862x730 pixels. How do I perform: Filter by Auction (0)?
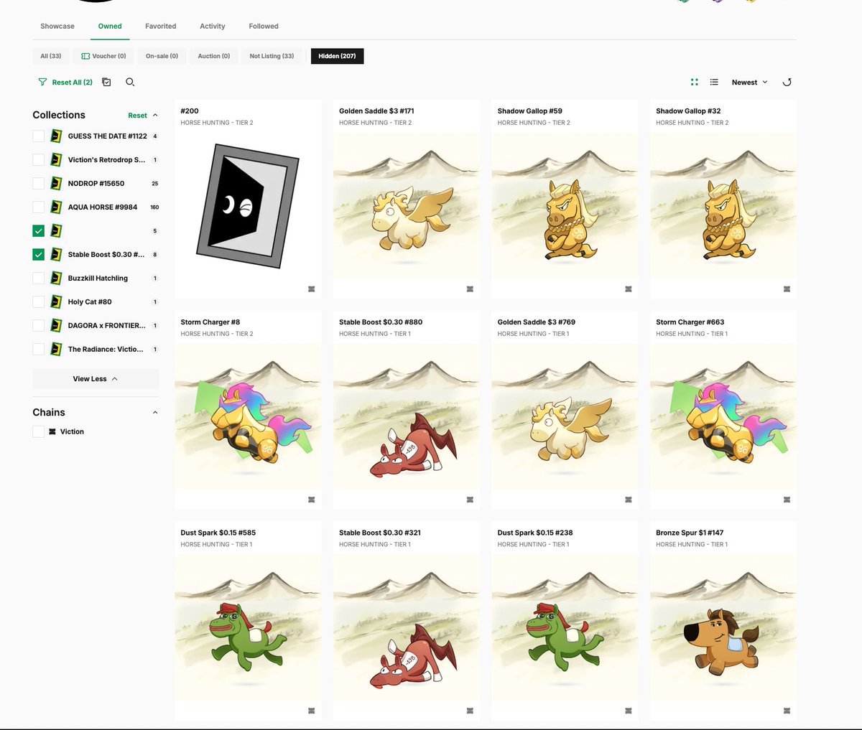pos(214,56)
